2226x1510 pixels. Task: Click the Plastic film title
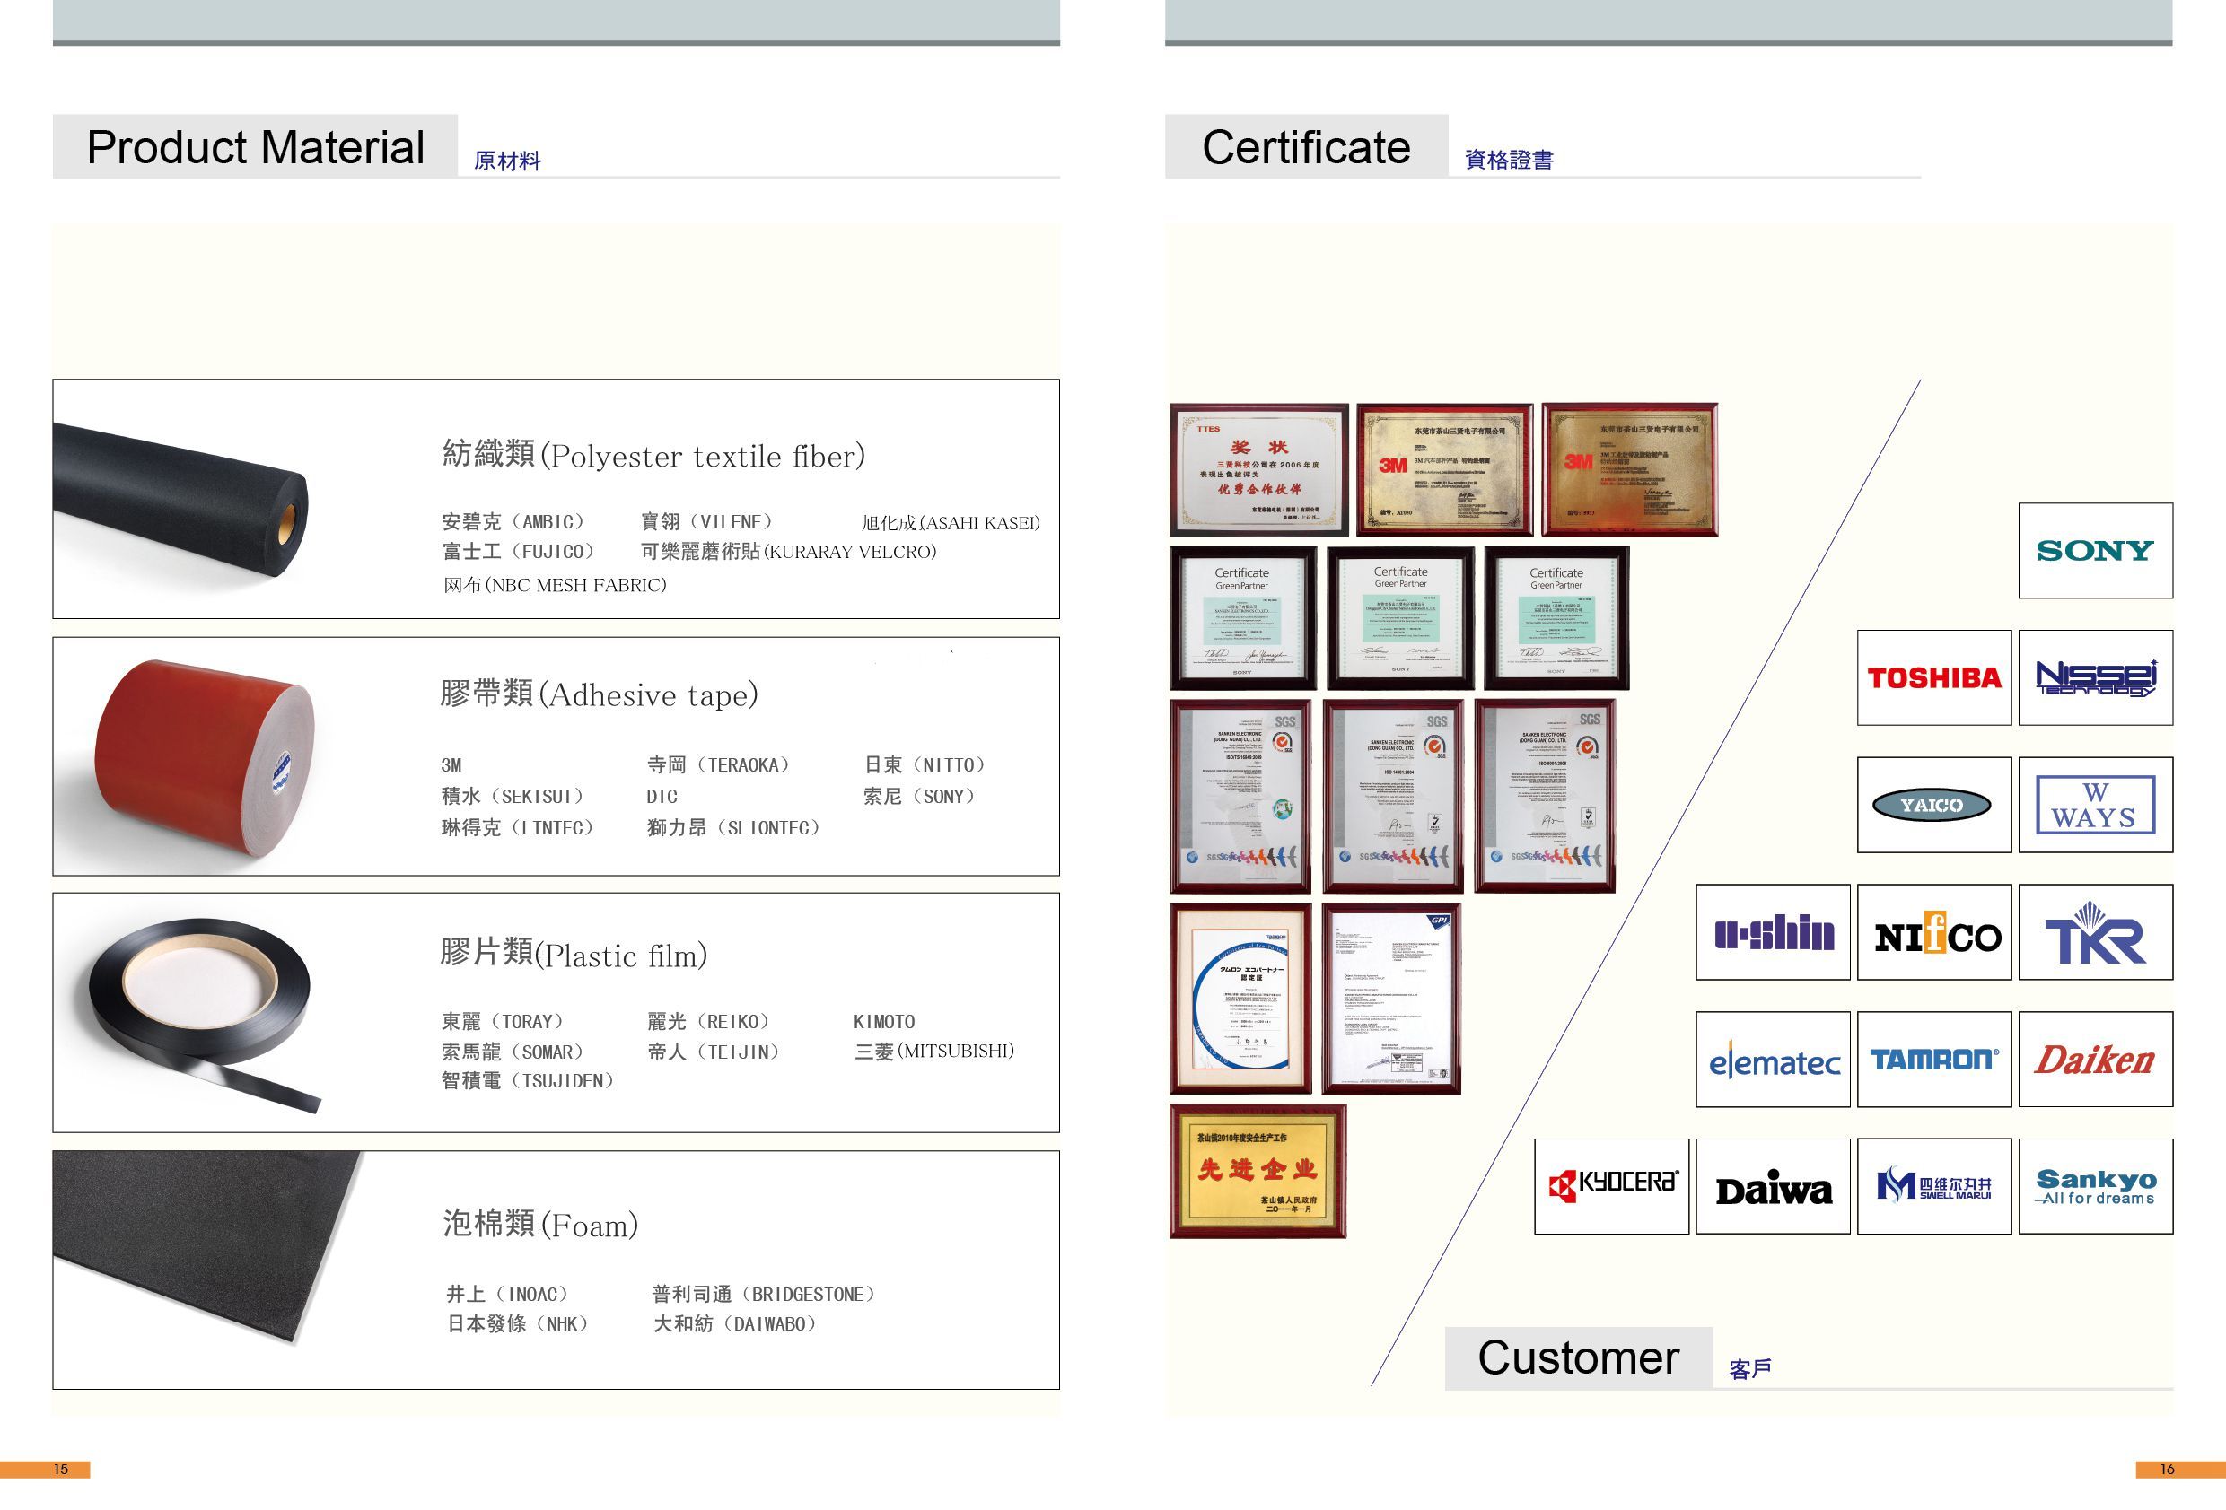click(574, 953)
